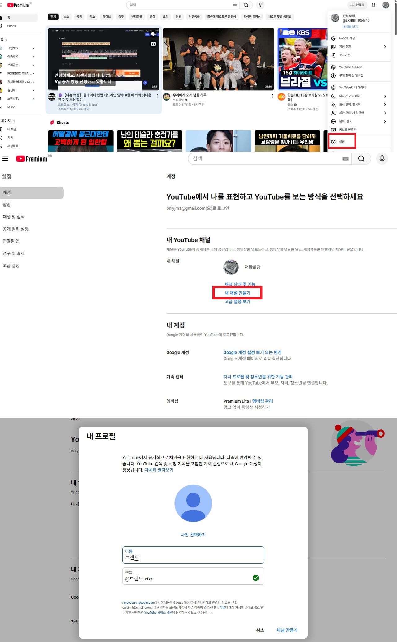The height and width of the screenshot is (642, 397).
Task: Click the 쓰리콤보 channel avatar below the group video
Action: pyautogui.click(x=167, y=97)
